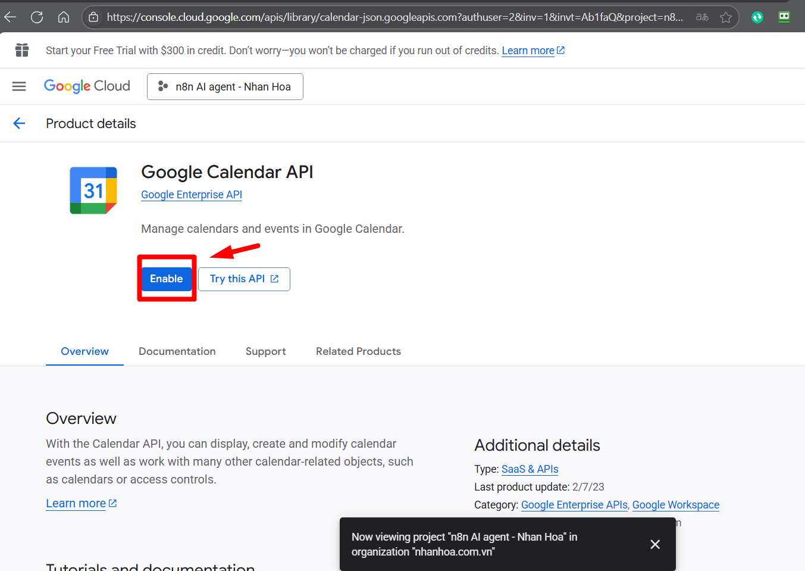Switch to the Related Products tab
This screenshot has height=571, width=805.
click(358, 351)
